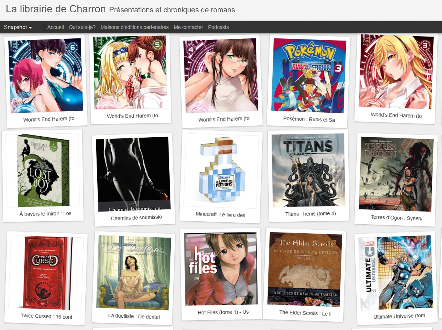442x330 pixels.
Task: Open the Minecraft Le livre des potions thumbnail
Action: click(x=221, y=171)
